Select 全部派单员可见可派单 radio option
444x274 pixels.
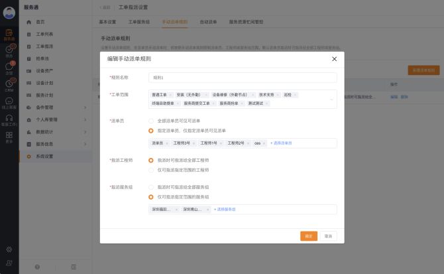[x=152, y=121]
